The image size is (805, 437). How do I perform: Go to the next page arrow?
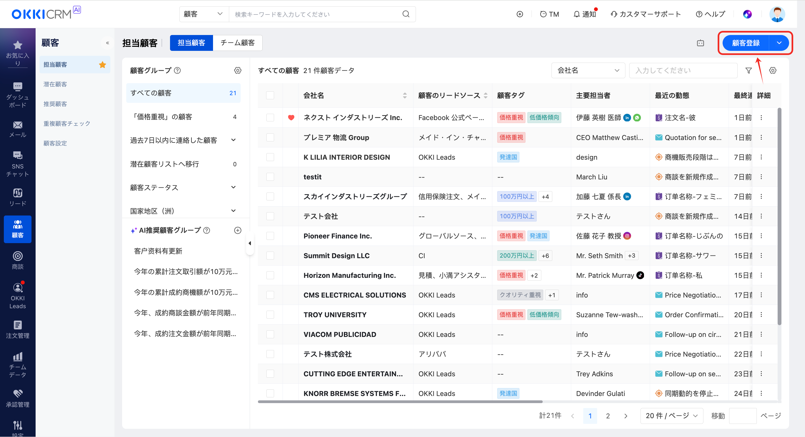pyautogui.click(x=626, y=416)
